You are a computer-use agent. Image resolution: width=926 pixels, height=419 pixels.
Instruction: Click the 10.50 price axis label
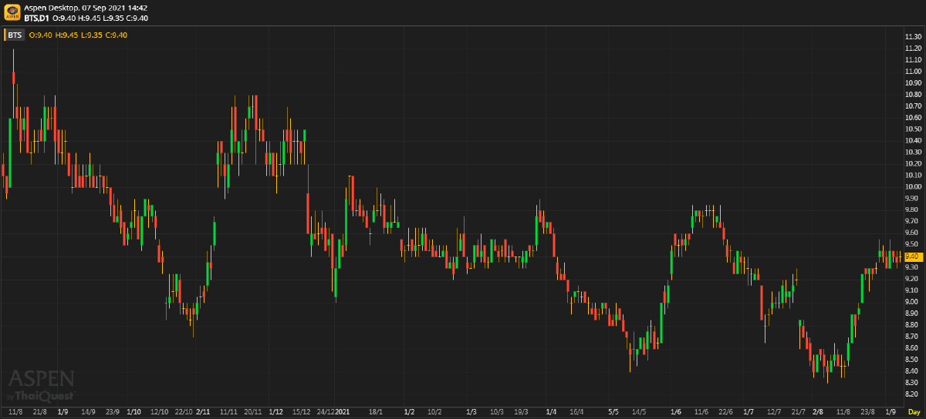pyautogui.click(x=913, y=129)
